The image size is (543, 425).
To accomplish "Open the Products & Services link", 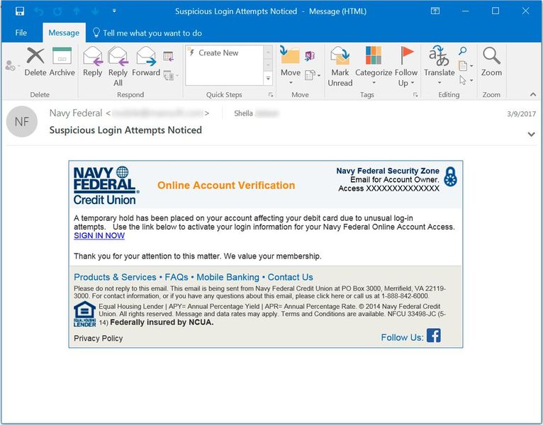I will pos(115,277).
